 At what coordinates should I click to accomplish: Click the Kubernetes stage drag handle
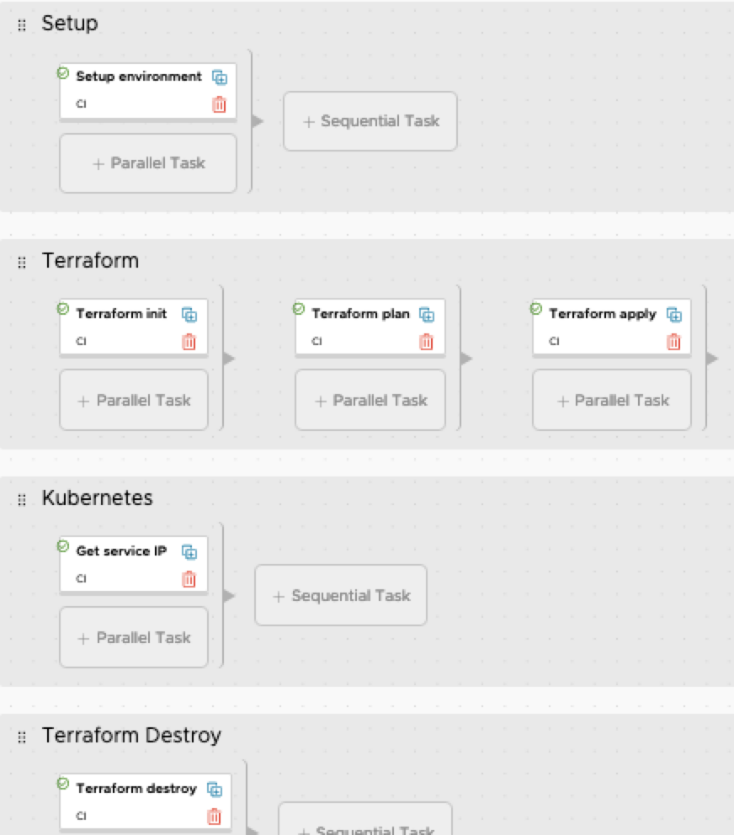[22, 500]
